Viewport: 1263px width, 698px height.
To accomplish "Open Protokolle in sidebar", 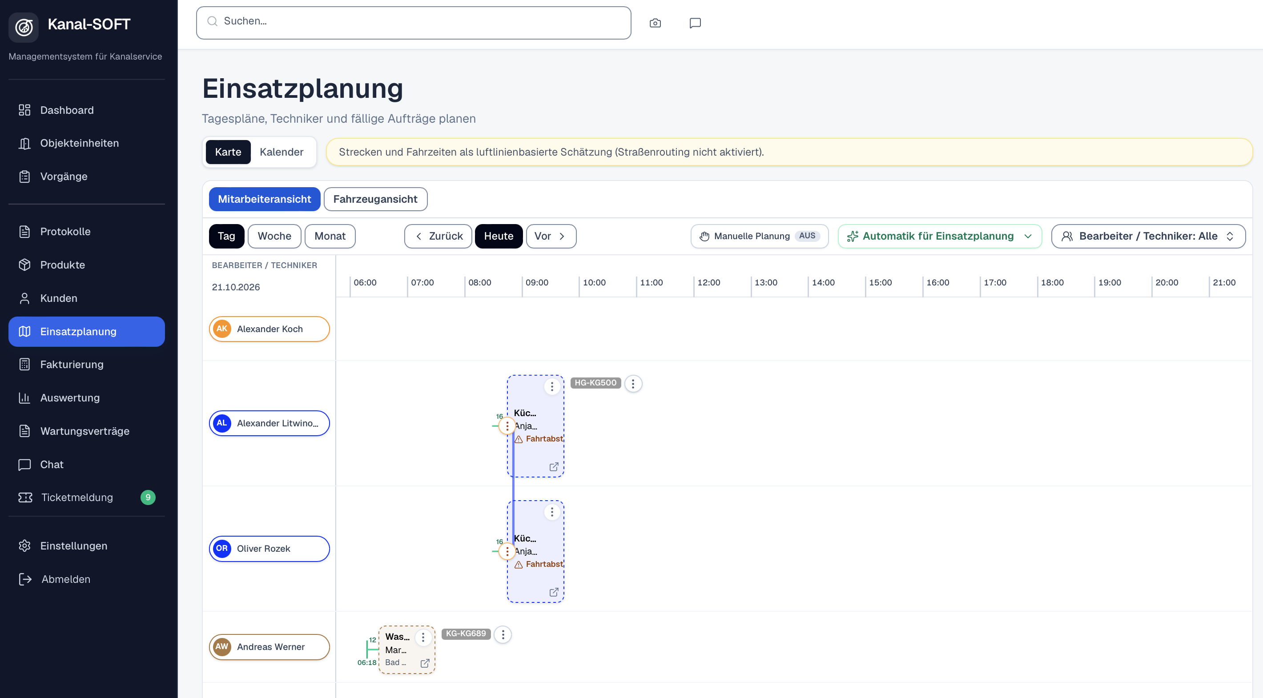I will pos(87,231).
